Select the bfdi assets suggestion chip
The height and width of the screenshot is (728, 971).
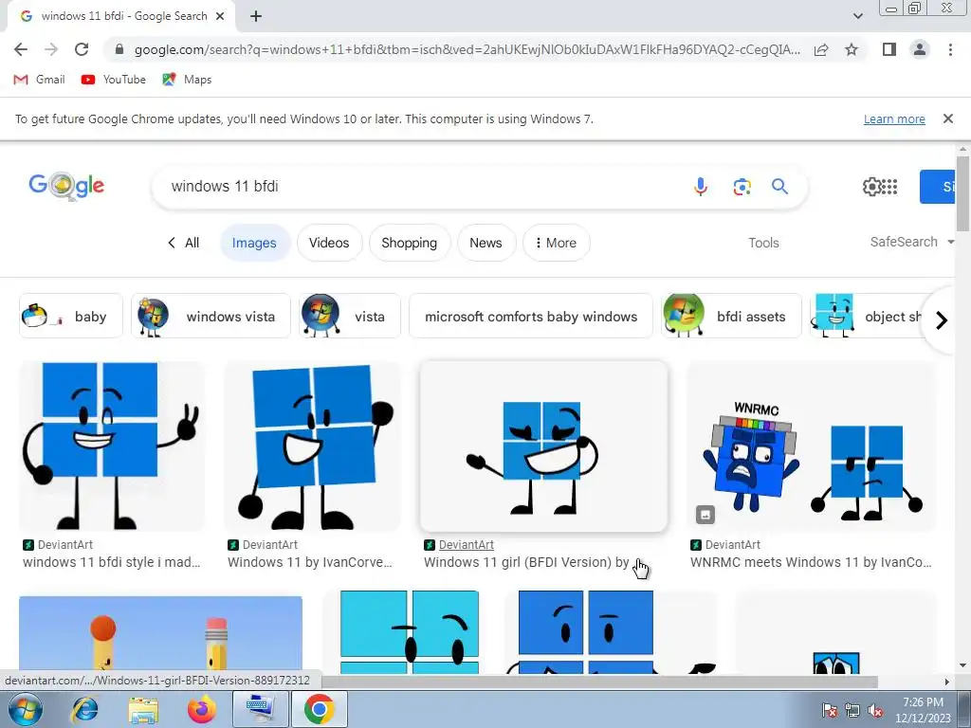click(731, 317)
